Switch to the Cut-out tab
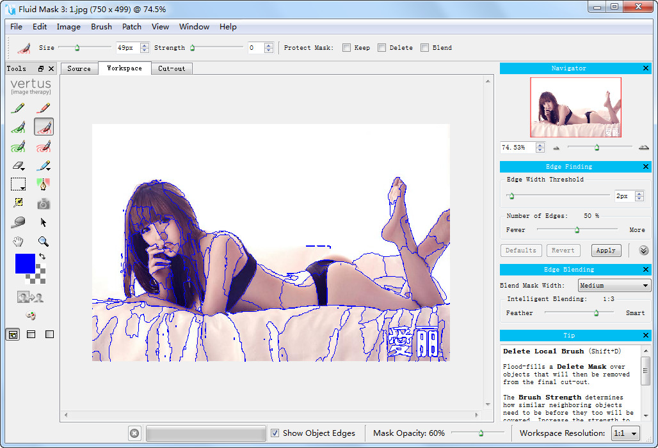Image resolution: width=658 pixels, height=448 pixels. click(x=172, y=68)
